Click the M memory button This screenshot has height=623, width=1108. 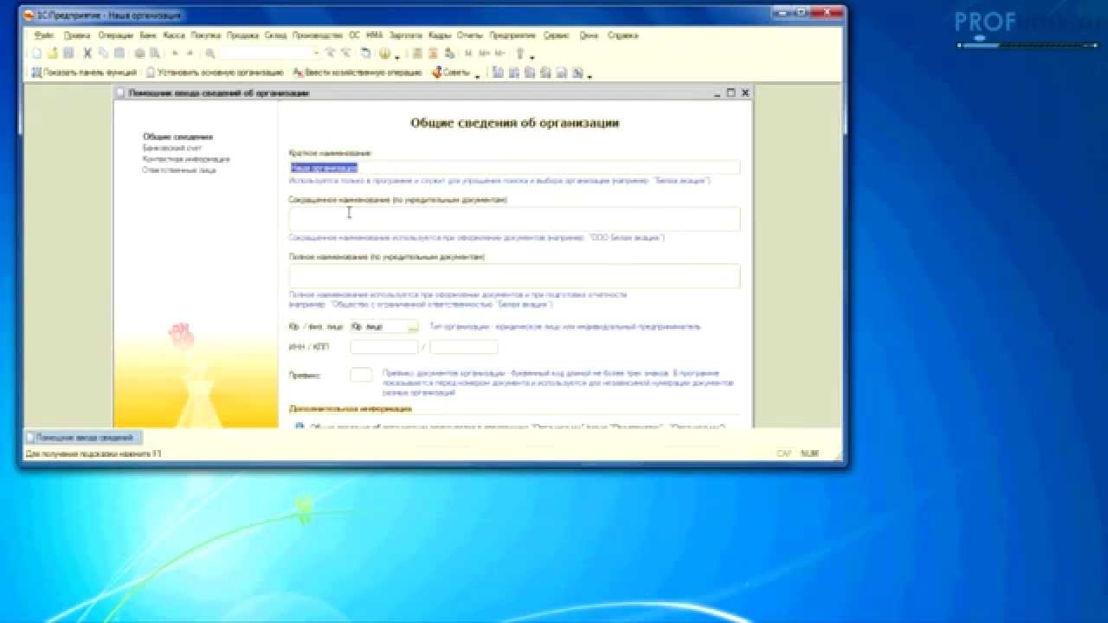pos(468,53)
